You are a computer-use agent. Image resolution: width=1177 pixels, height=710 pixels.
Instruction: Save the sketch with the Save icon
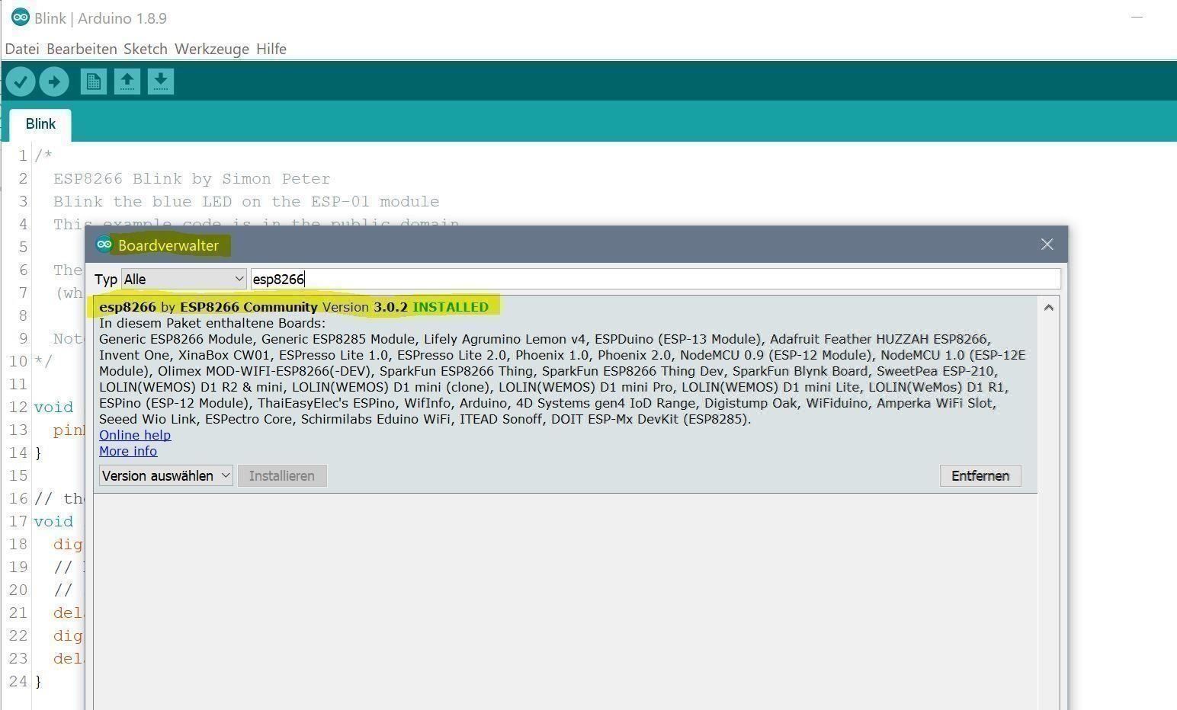(x=161, y=82)
